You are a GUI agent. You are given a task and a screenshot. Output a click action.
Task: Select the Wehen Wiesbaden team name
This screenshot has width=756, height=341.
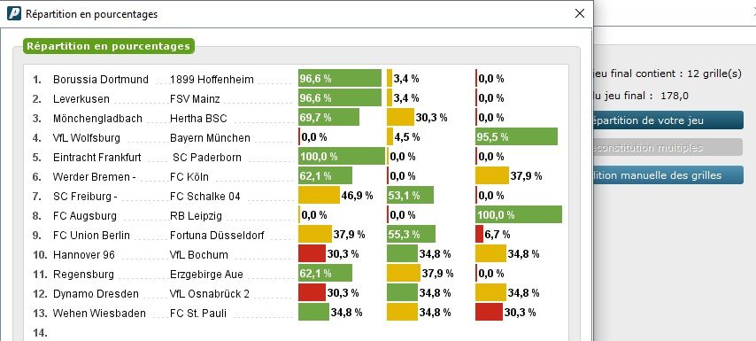(x=99, y=314)
